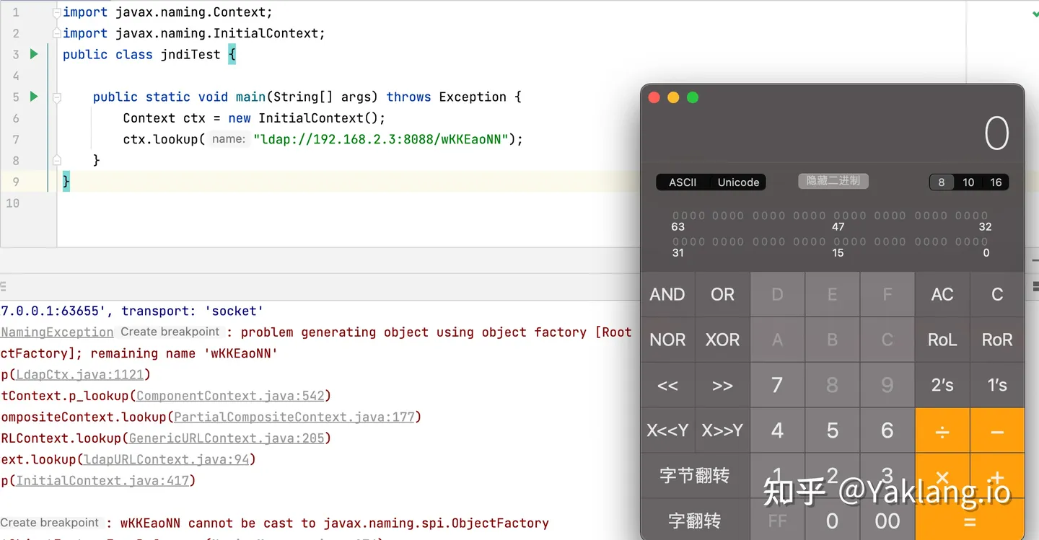
Task: Run the jndiTest class from gutter arrow
Action: tap(33, 54)
